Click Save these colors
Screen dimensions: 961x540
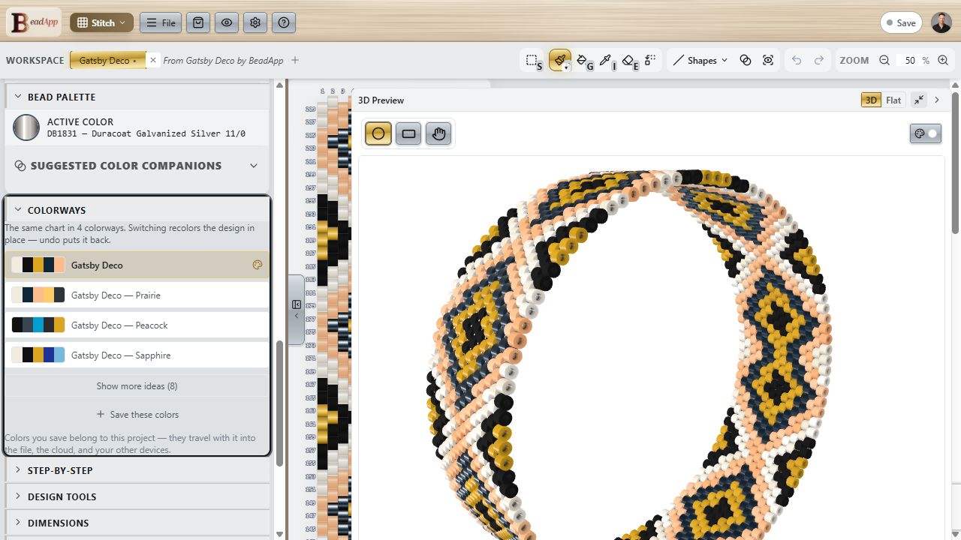tap(137, 415)
